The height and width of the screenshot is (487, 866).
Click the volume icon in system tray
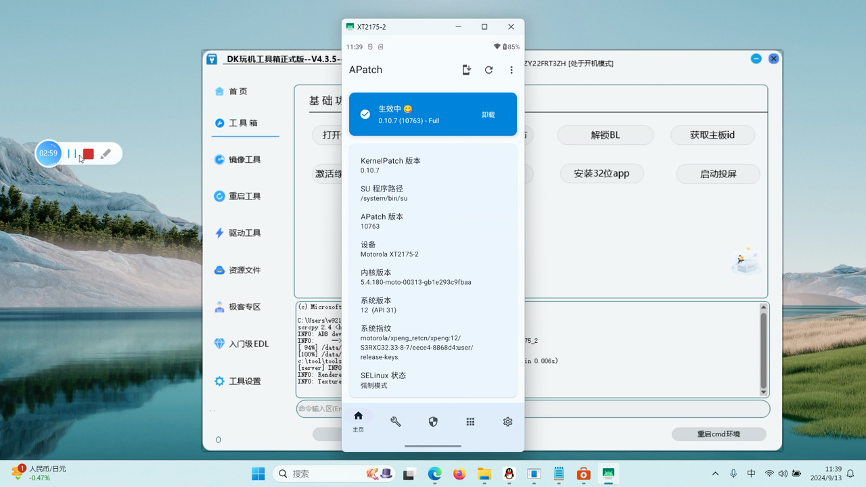(x=783, y=473)
